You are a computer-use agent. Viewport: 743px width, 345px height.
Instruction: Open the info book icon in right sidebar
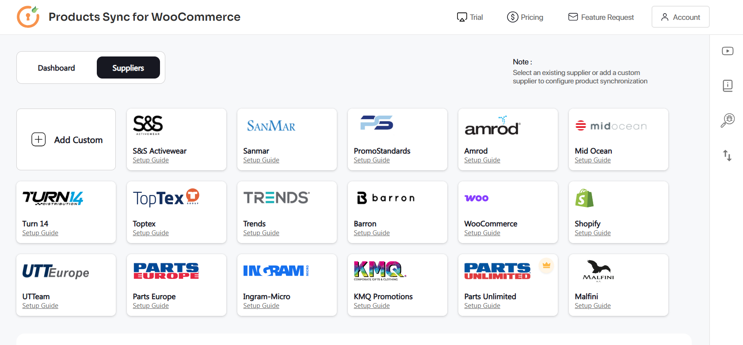728,86
